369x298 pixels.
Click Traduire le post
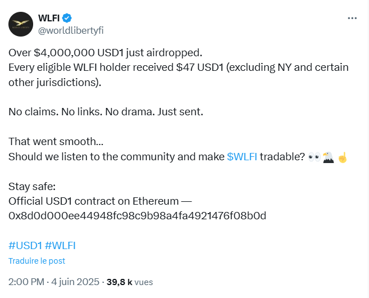click(x=37, y=261)
